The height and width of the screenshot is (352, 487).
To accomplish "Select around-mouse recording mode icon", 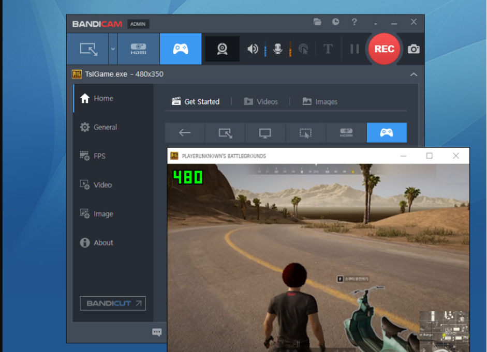I will (x=306, y=133).
